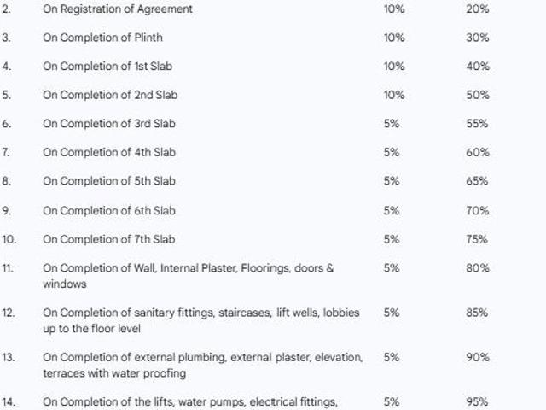Viewport: 546px width, 410px height.
Task: Click the 95% cumulative percentage
Action: (477, 401)
